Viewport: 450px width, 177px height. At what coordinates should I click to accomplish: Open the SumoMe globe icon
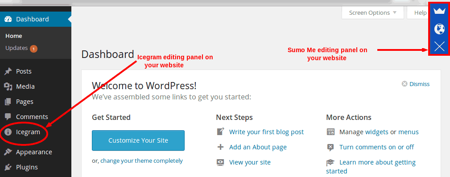click(x=439, y=29)
